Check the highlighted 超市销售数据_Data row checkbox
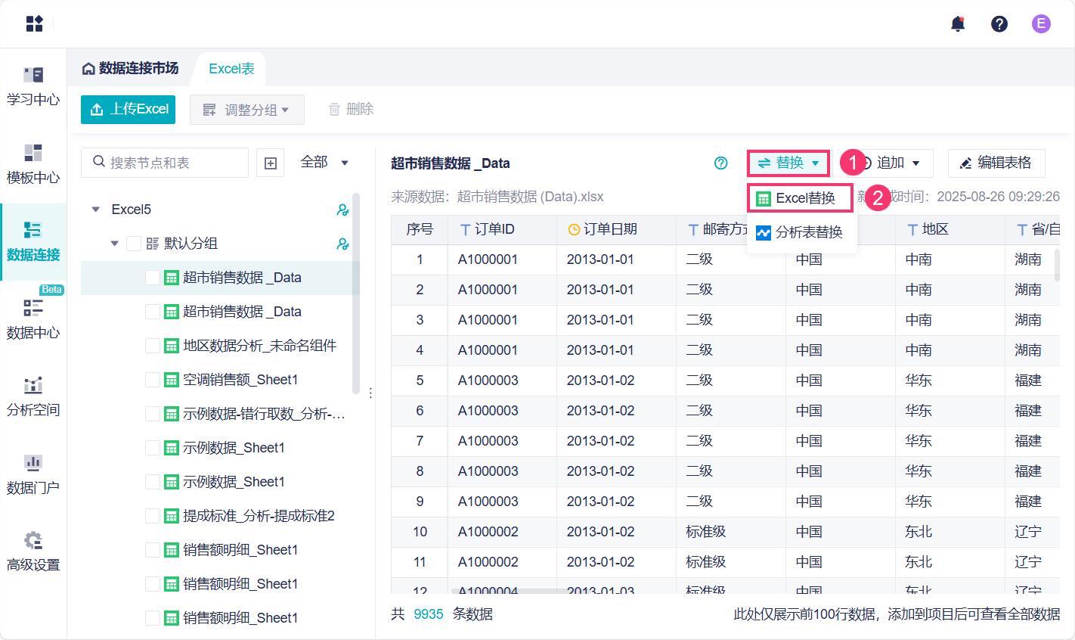This screenshot has width=1075, height=640. click(153, 278)
